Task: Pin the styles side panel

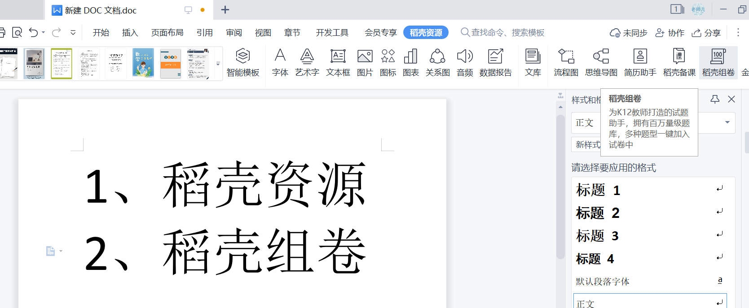Action: pyautogui.click(x=715, y=99)
